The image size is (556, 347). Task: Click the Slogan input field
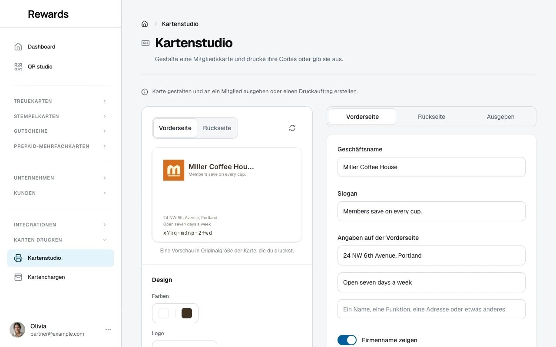(431, 211)
